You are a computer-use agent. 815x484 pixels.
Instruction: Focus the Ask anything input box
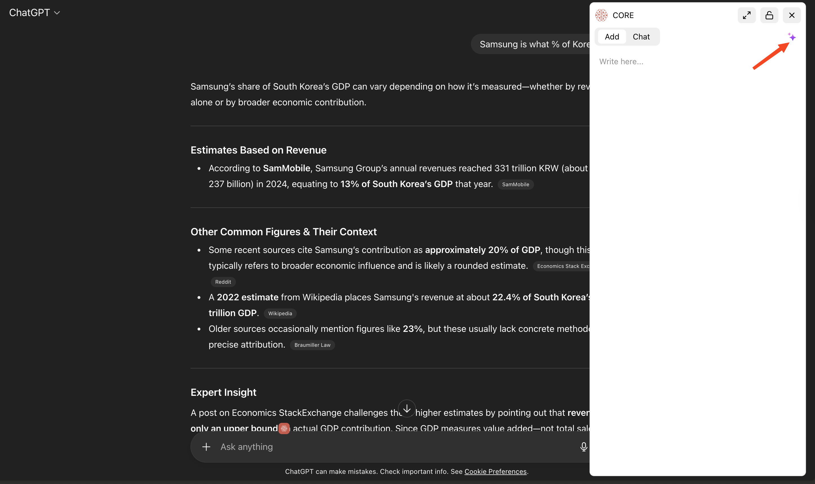(x=391, y=447)
